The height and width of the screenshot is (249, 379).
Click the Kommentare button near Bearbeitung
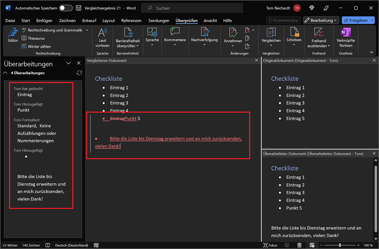[284, 20]
